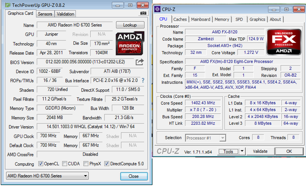Click the Device ID value 1002 - 68BF
Image resolution: width=306 pixels, height=187 pixels.
[50, 71]
